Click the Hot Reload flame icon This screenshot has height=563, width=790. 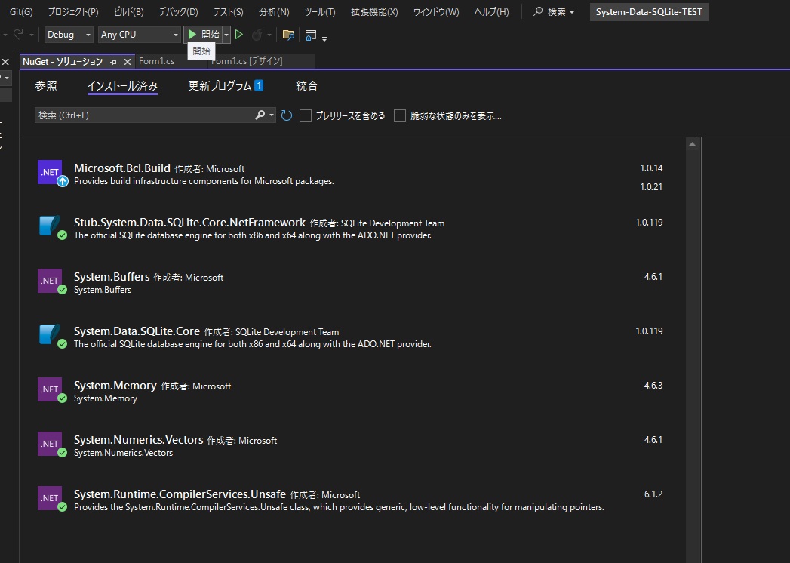[x=257, y=35]
